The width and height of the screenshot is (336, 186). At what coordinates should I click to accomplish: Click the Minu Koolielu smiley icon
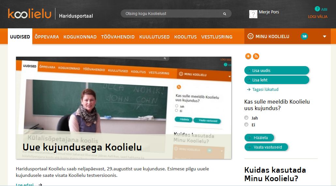(x=250, y=36)
